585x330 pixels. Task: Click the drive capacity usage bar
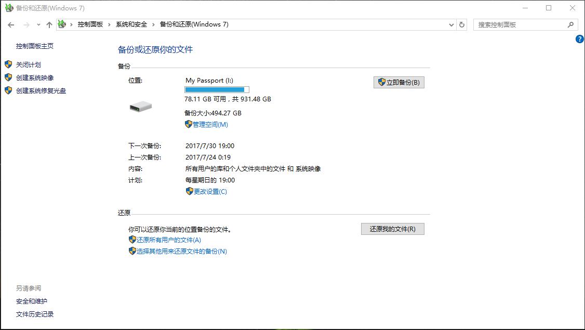pyautogui.click(x=217, y=89)
